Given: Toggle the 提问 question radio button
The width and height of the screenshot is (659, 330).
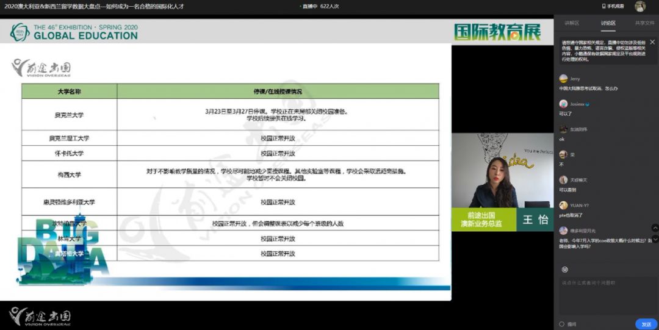Looking at the screenshot, I should tap(561, 324).
